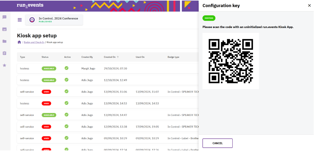The height and width of the screenshot is (163, 316).
Task: Select created date 12/09/2024, 13:38
Action: point(115,127)
